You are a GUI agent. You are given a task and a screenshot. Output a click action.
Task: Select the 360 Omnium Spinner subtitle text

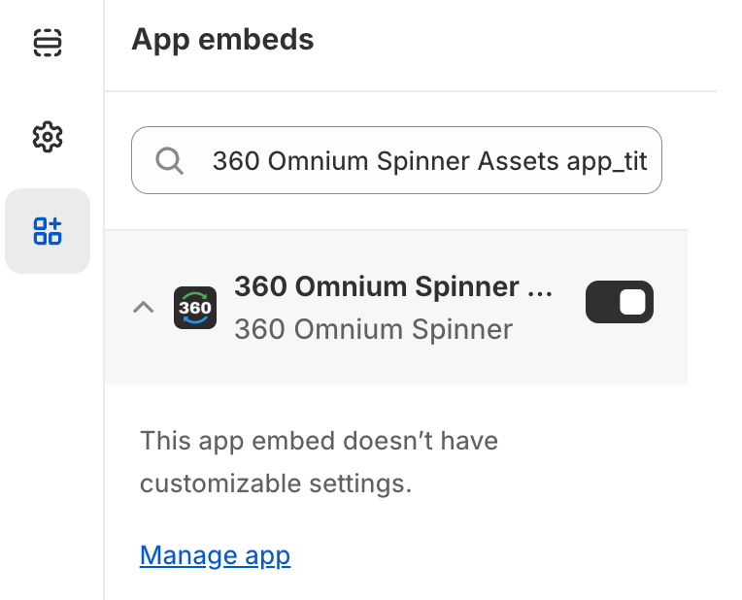click(x=373, y=329)
